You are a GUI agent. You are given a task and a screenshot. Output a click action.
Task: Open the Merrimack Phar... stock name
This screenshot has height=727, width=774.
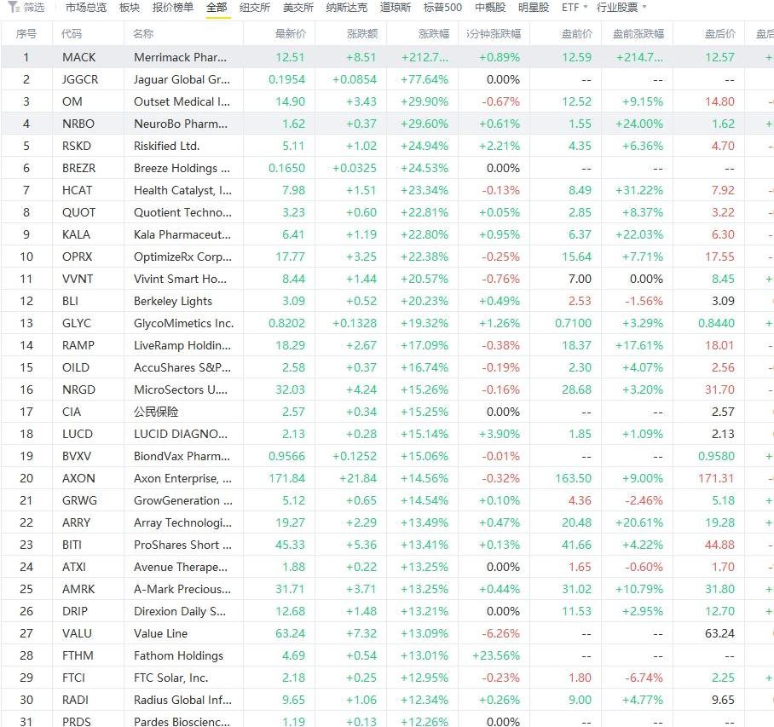pyautogui.click(x=180, y=57)
